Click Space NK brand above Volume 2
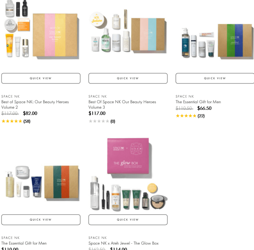The width and height of the screenshot is (254, 250). (x=11, y=96)
